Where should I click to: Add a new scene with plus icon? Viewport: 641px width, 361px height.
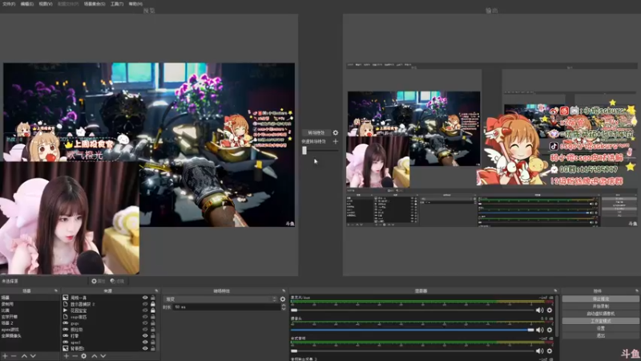point(6,356)
